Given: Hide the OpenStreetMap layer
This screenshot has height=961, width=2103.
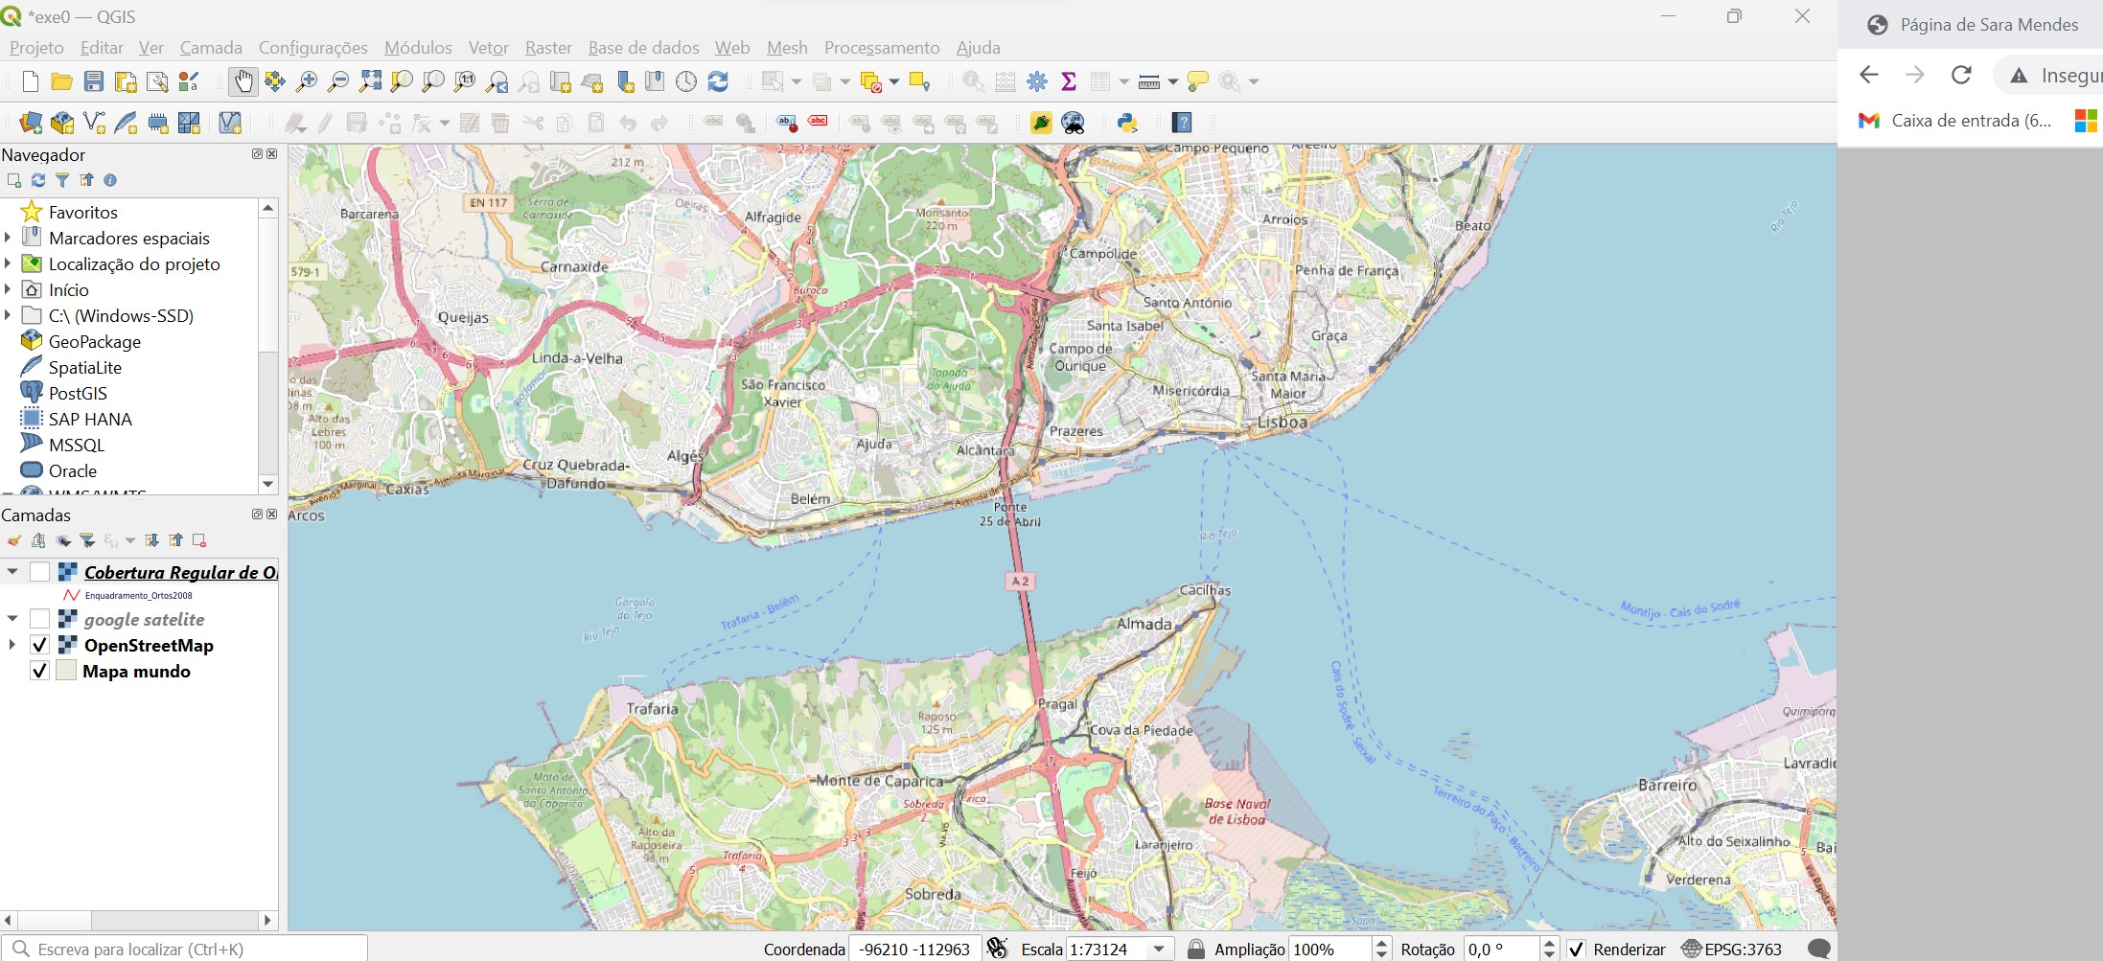Looking at the screenshot, I should point(39,645).
